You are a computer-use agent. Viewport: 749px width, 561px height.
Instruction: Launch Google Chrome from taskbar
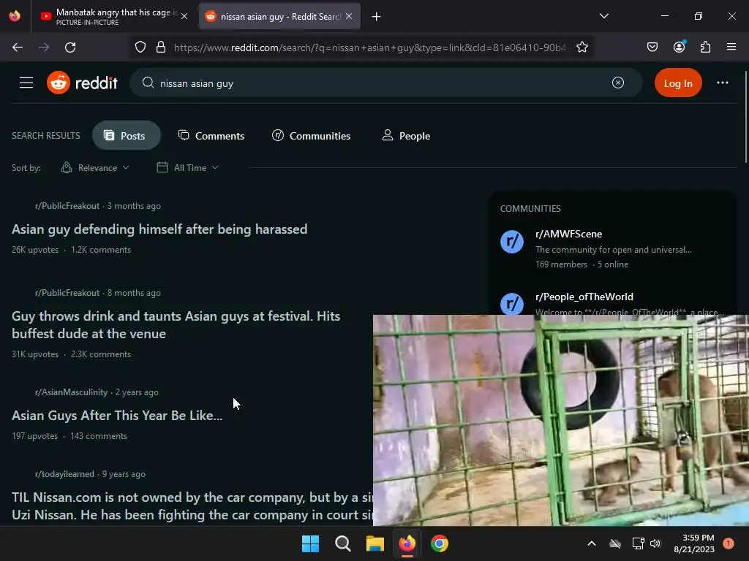point(440,543)
